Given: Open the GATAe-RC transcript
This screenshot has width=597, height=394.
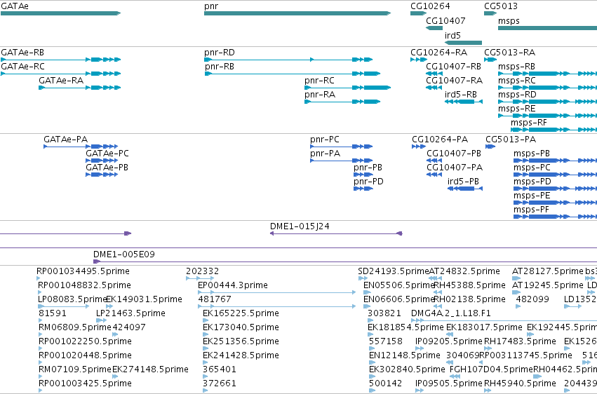Looking at the screenshot, I should tap(60, 74).
